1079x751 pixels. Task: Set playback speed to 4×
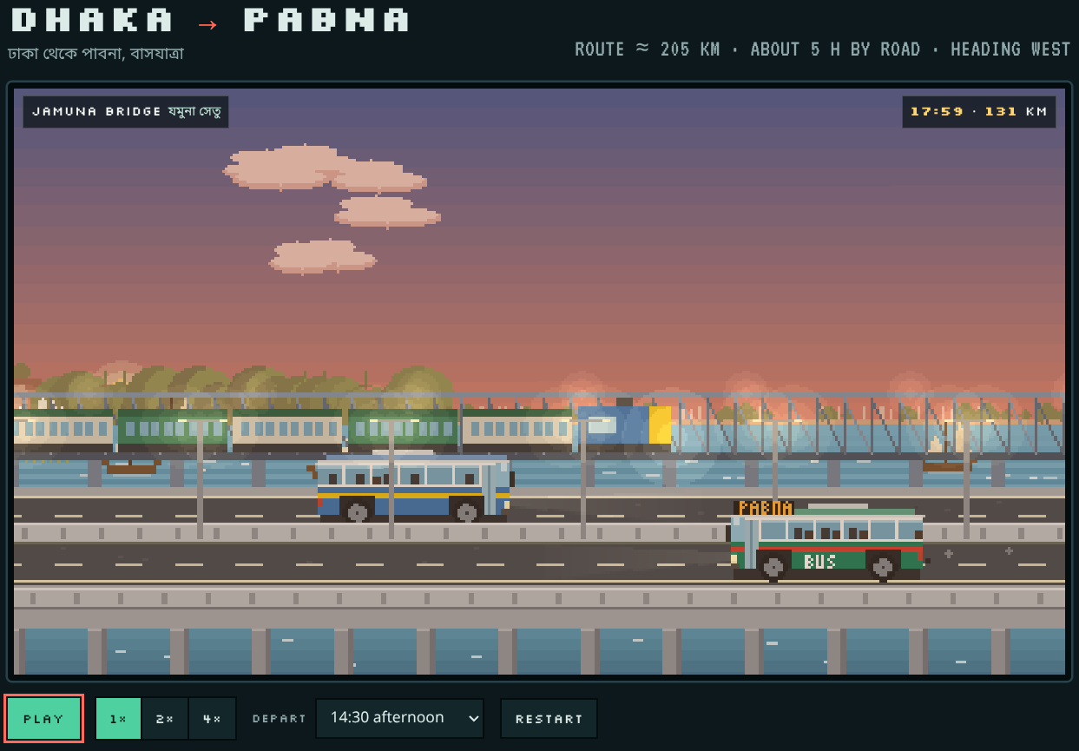(212, 719)
